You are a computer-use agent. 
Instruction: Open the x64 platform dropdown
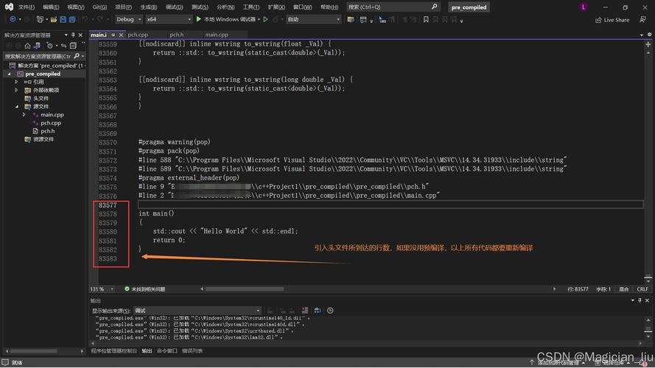tap(168, 19)
